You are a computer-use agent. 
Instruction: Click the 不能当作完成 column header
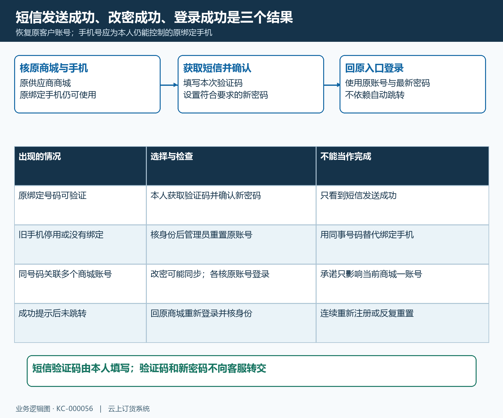pos(402,166)
